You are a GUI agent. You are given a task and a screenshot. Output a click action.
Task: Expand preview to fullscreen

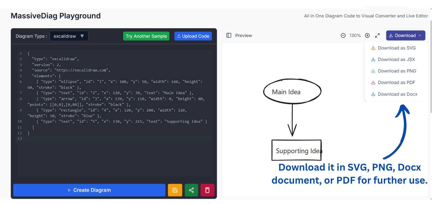pyautogui.click(x=377, y=36)
